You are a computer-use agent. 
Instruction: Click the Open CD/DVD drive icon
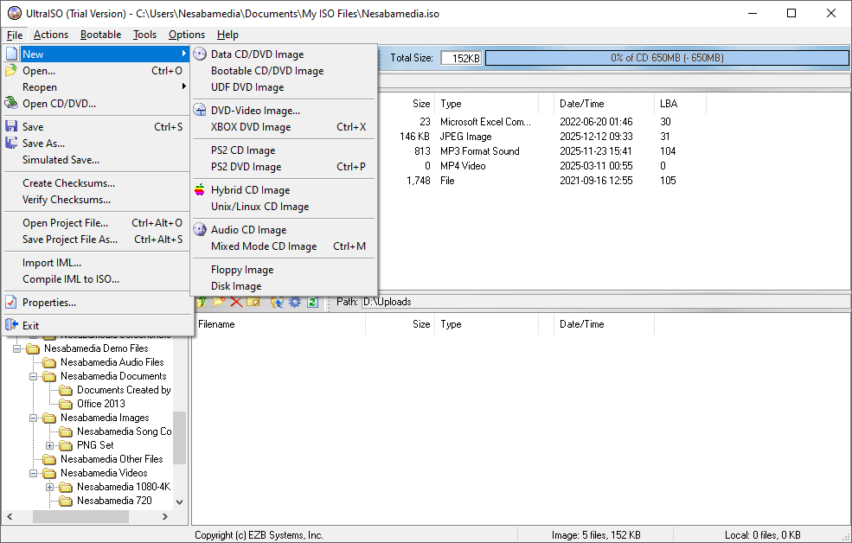11,104
